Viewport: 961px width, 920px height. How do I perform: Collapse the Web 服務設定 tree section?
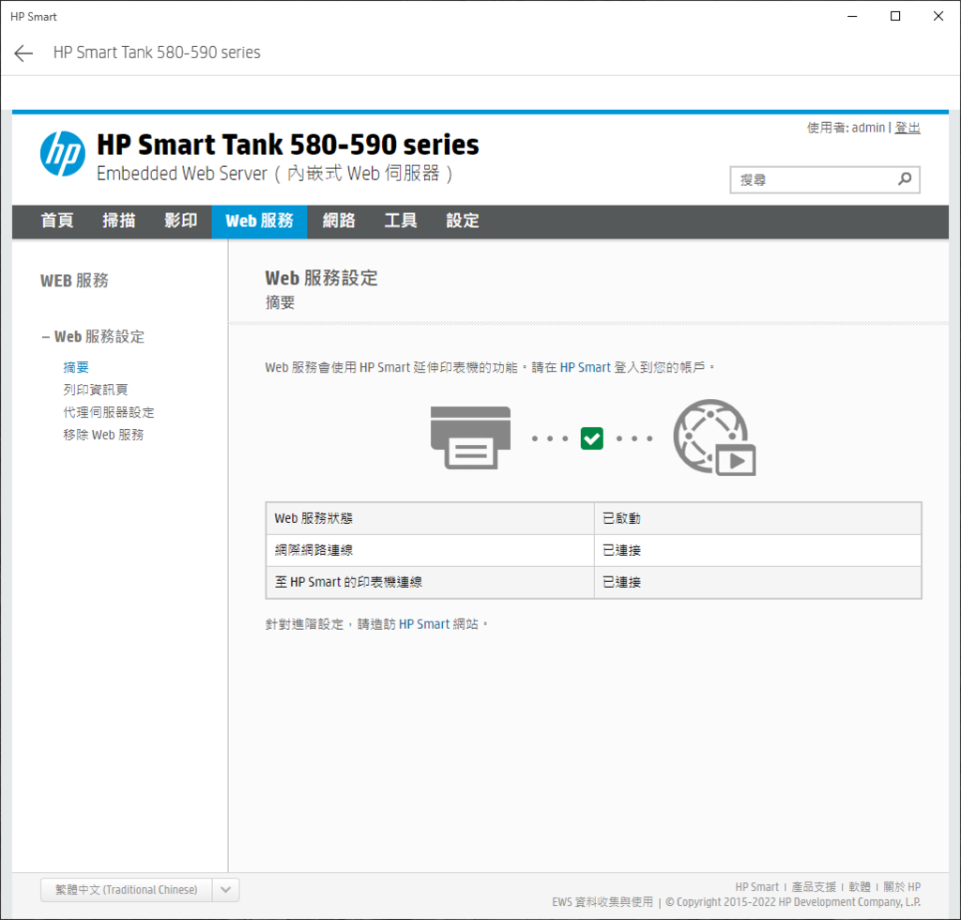(x=46, y=336)
